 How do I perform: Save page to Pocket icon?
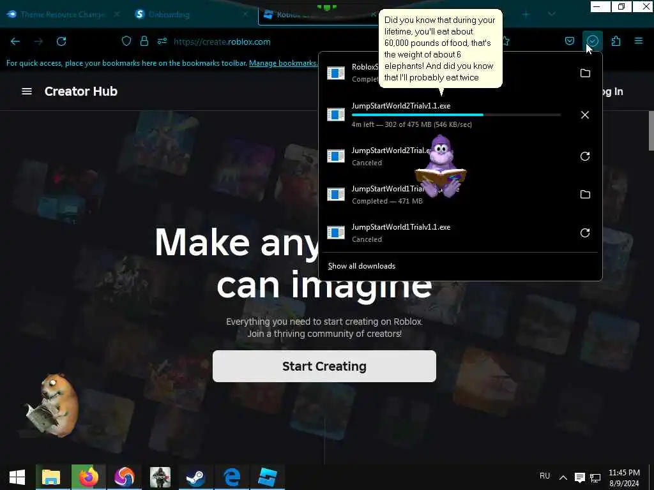[x=569, y=41]
